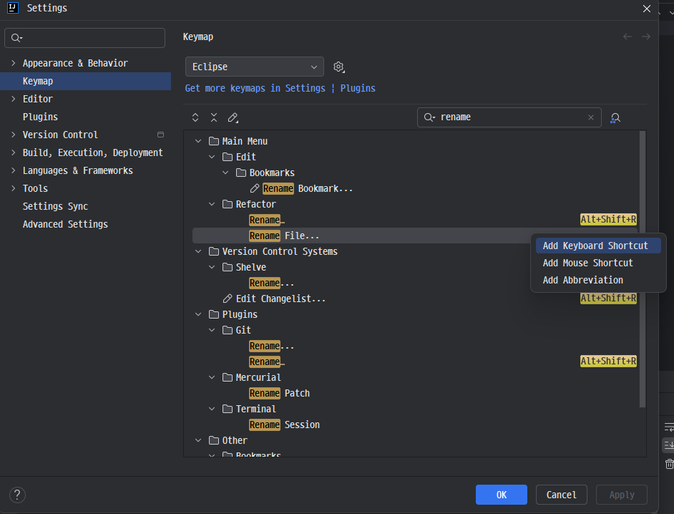The width and height of the screenshot is (674, 514).
Task: Collapse the Refactor tree node
Action: (211, 204)
